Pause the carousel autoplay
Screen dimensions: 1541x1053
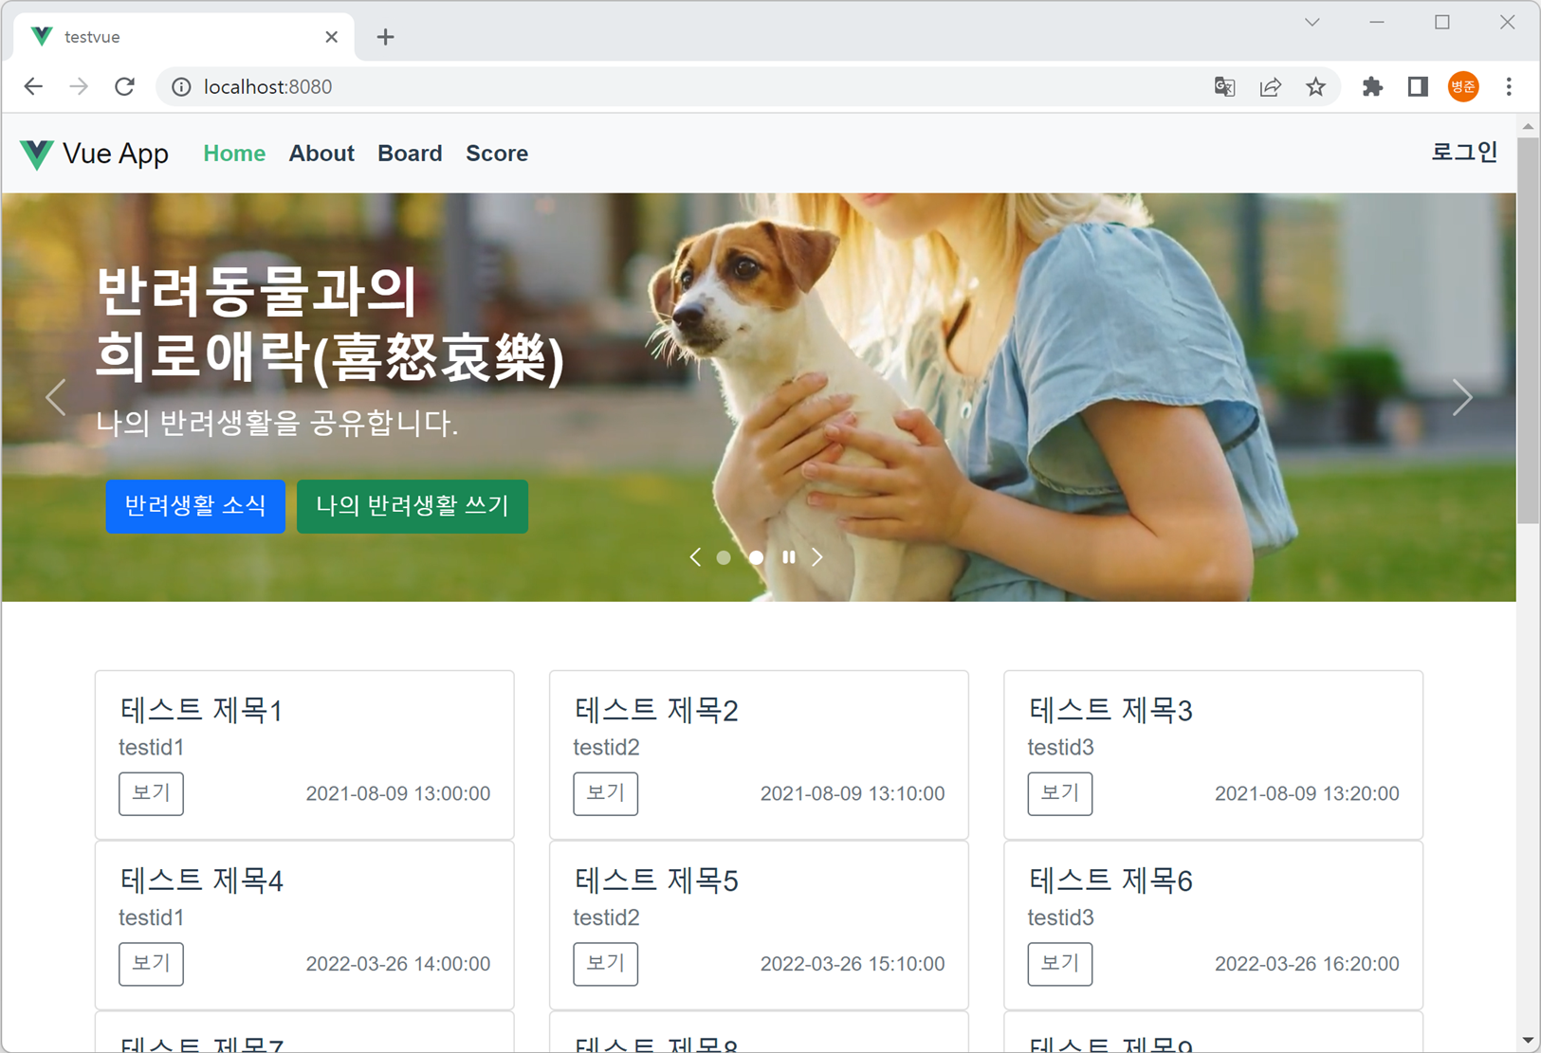click(x=788, y=557)
